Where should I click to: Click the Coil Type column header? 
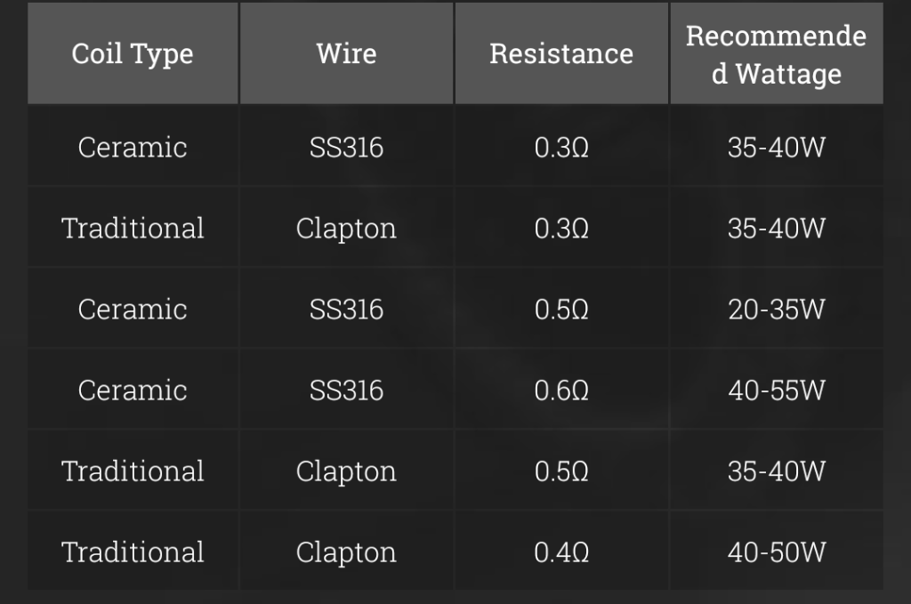click(x=133, y=54)
